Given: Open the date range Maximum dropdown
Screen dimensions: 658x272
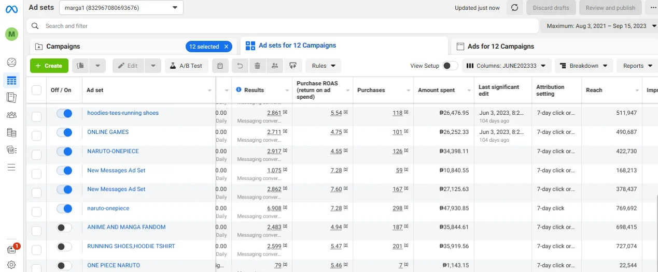Looking at the screenshot, I should pos(600,26).
